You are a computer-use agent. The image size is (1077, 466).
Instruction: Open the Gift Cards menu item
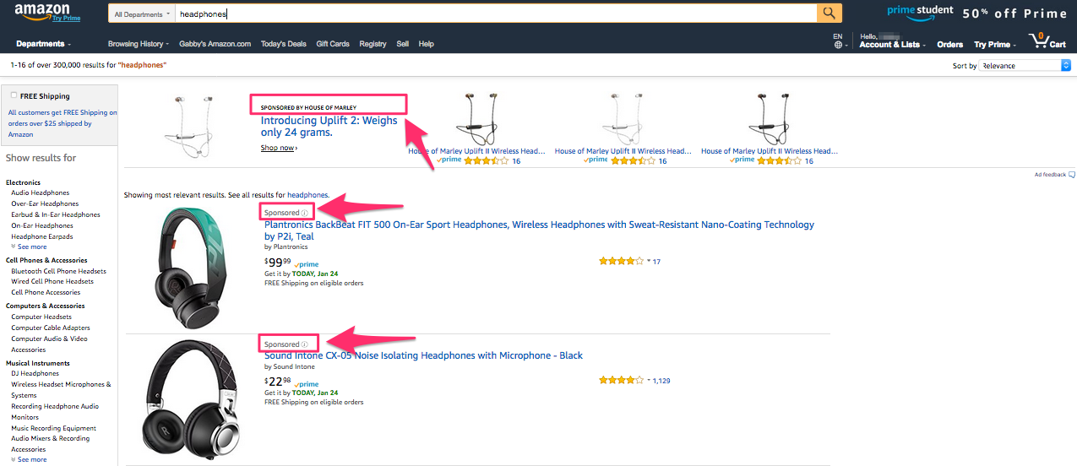[x=333, y=44]
